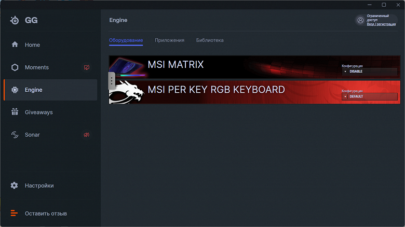Select the Engine sidebar item
The width and height of the screenshot is (405, 227).
click(x=50, y=90)
